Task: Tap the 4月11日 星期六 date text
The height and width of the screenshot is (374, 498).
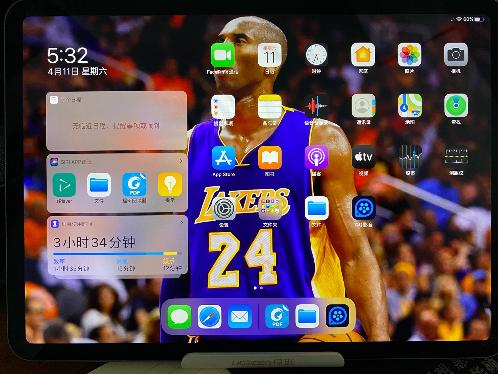Action: click(x=77, y=71)
